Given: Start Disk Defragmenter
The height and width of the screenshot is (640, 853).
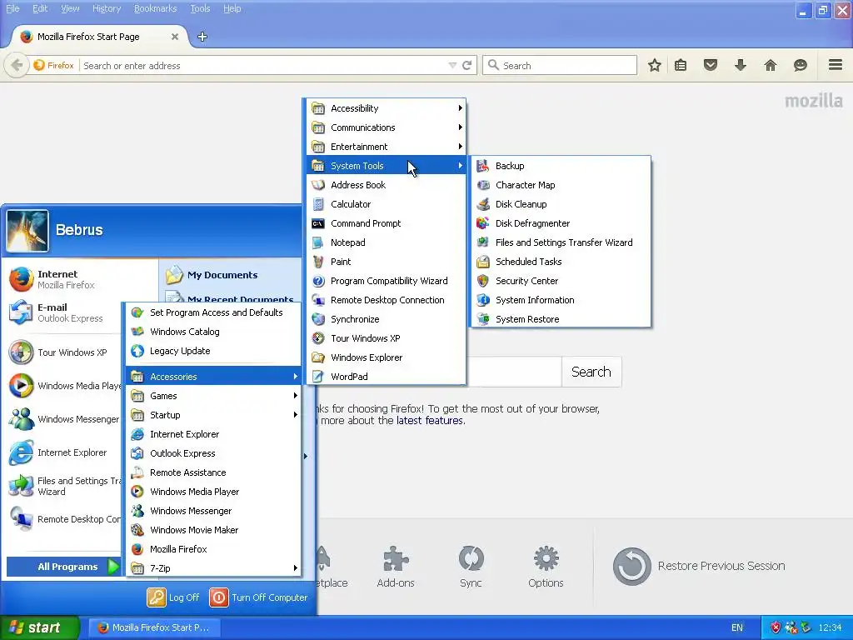Looking at the screenshot, I should point(561,223).
